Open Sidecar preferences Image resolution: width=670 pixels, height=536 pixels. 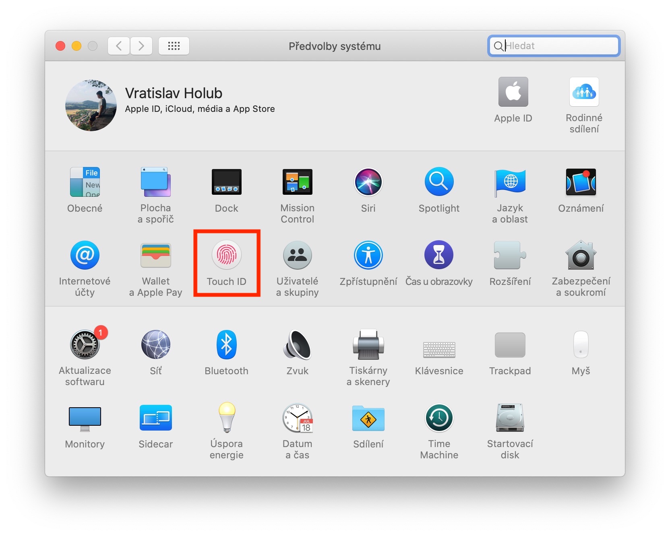155,418
